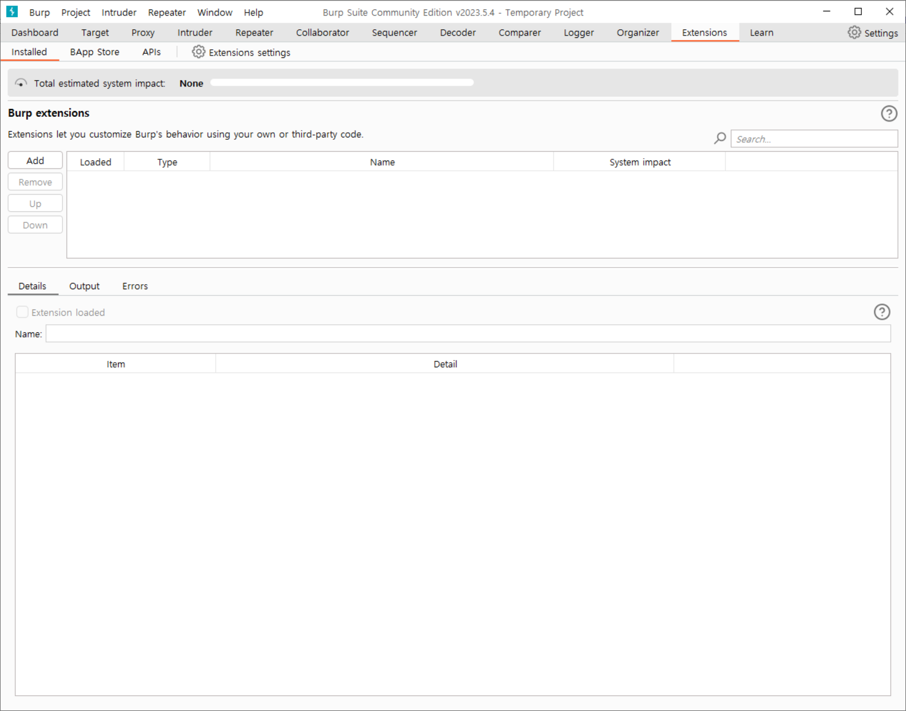Image resolution: width=906 pixels, height=711 pixels.
Task: Switch to the Organizer tab
Action: [x=638, y=33]
